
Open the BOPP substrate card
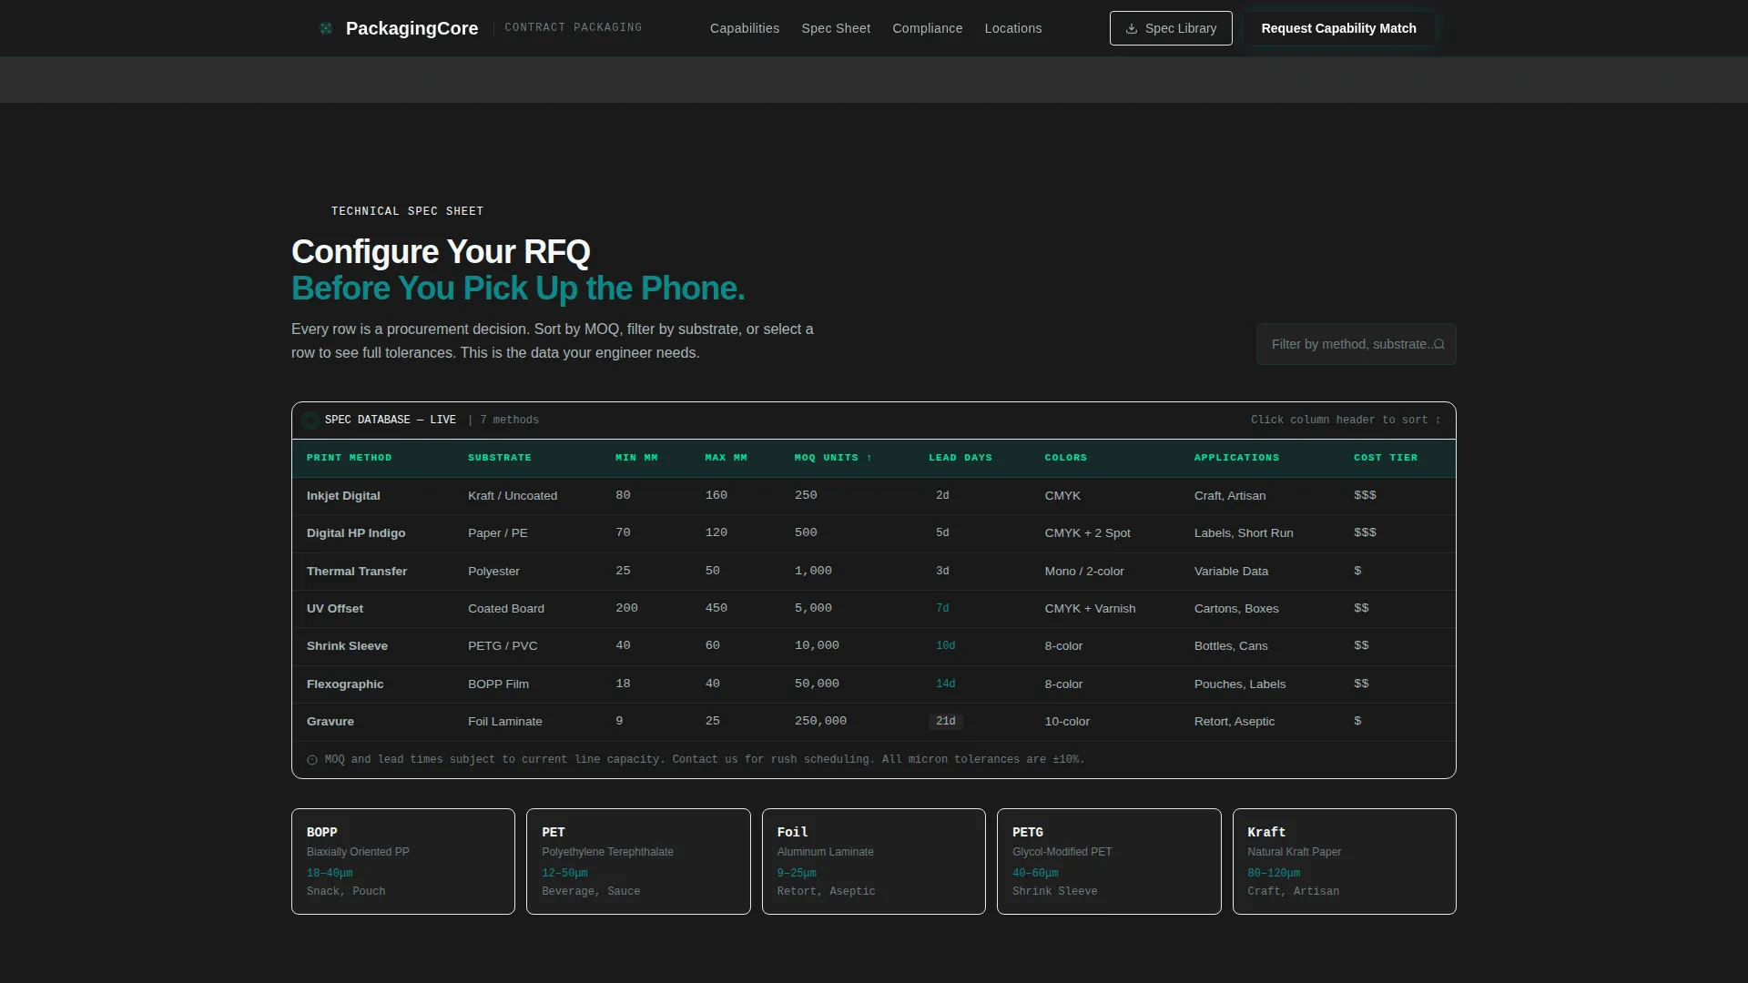tap(403, 861)
